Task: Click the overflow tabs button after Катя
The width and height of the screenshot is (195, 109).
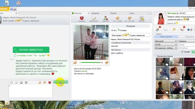Action: [151, 13]
